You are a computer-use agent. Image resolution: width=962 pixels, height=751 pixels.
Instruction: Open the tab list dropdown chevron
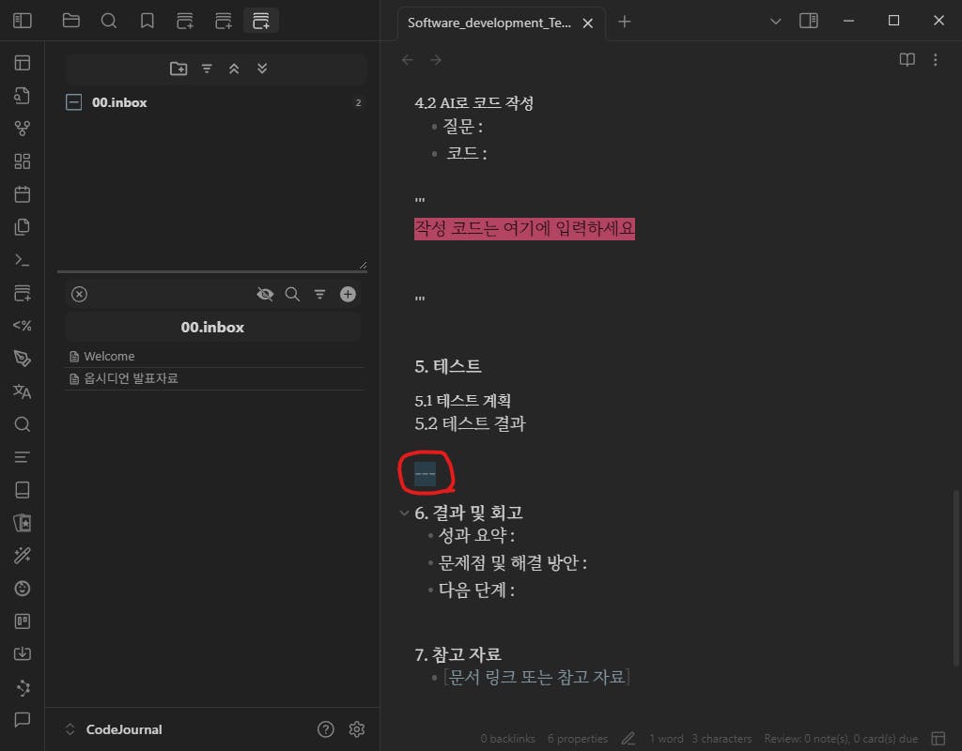(x=775, y=22)
